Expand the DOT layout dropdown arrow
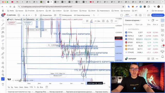The height and width of the screenshot is (93, 165). pos(132,15)
